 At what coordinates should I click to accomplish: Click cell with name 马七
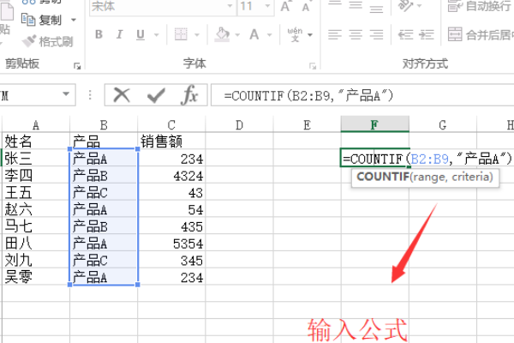point(36,226)
